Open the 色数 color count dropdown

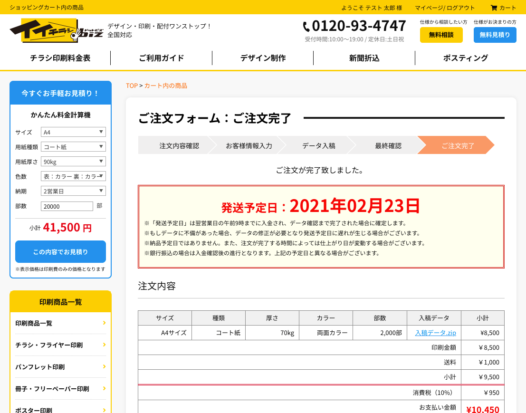(73, 176)
